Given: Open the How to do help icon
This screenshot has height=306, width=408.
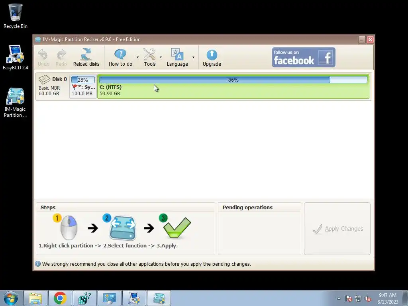Looking at the screenshot, I should point(120,54).
